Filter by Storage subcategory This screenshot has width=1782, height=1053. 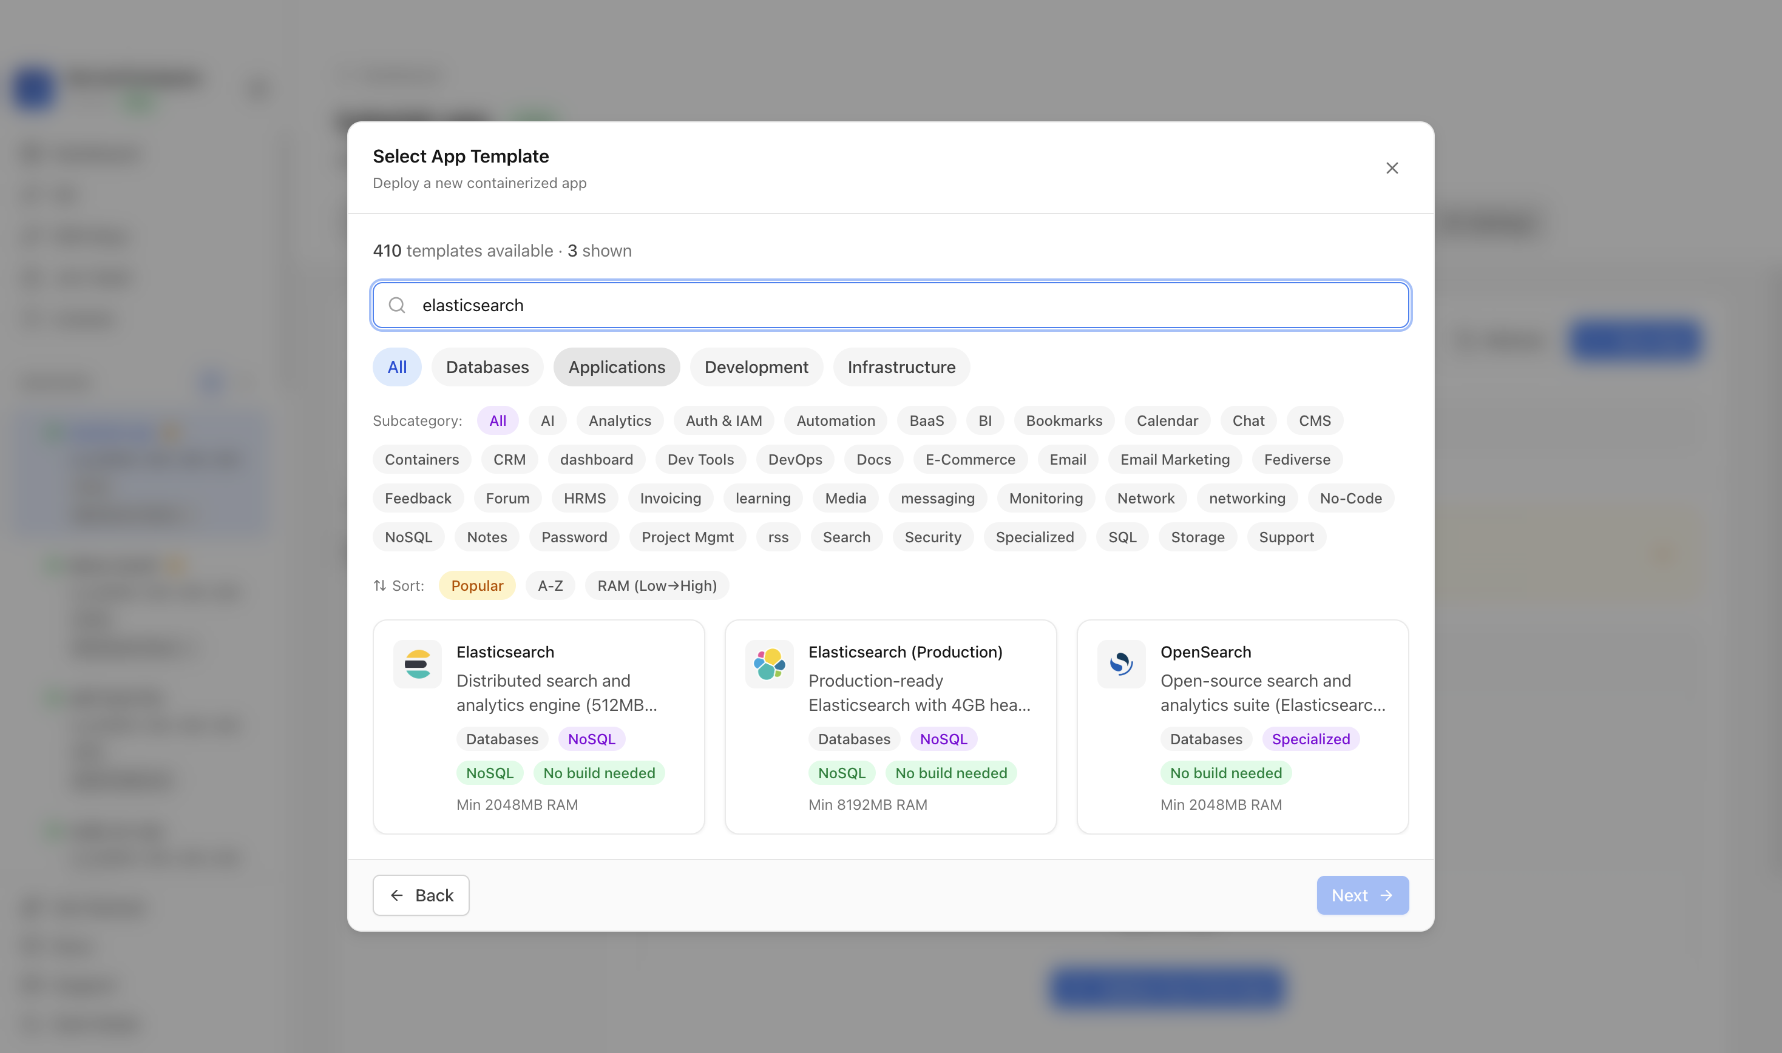pyautogui.click(x=1197, y=537)
